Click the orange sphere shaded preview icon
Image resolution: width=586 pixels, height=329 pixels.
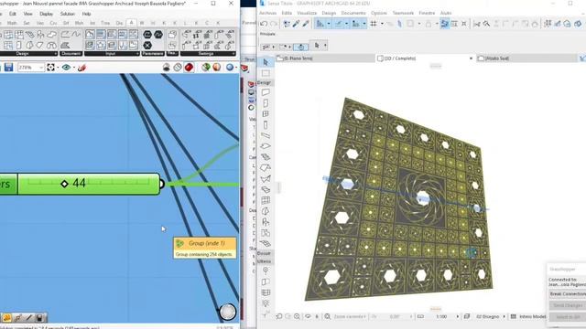pos(217,67)
